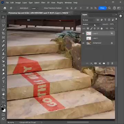Select the Clone Stamp tool
The image size is (124, 124).
(x=3, y=53)
